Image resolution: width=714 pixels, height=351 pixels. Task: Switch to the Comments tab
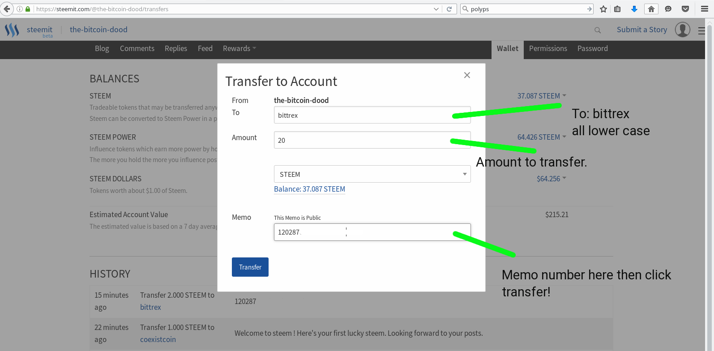137,48
